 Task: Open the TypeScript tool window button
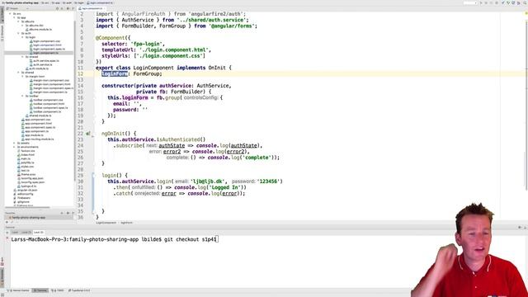coord(79,290)
